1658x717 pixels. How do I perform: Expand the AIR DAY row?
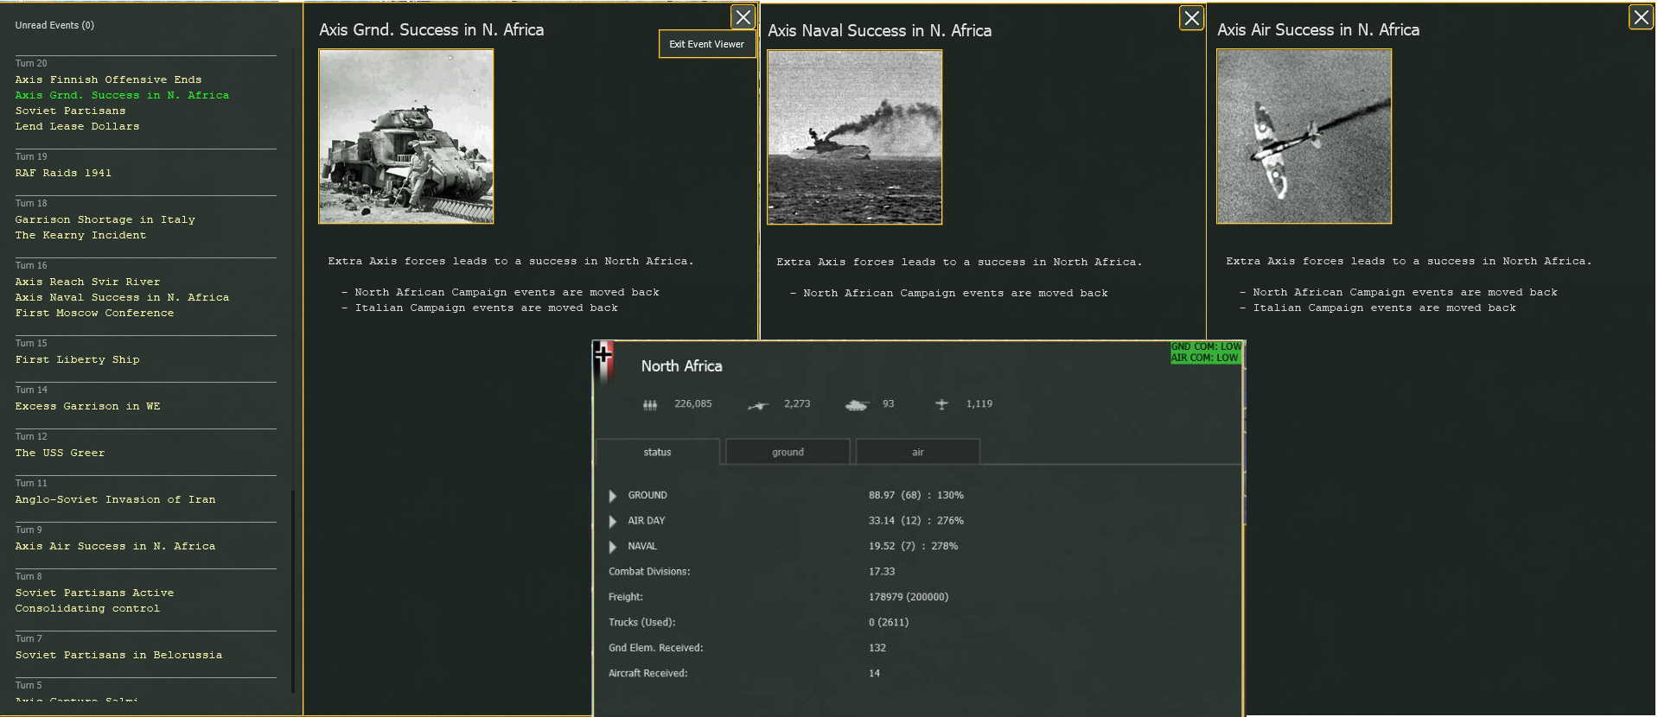(x=613, y=521)
